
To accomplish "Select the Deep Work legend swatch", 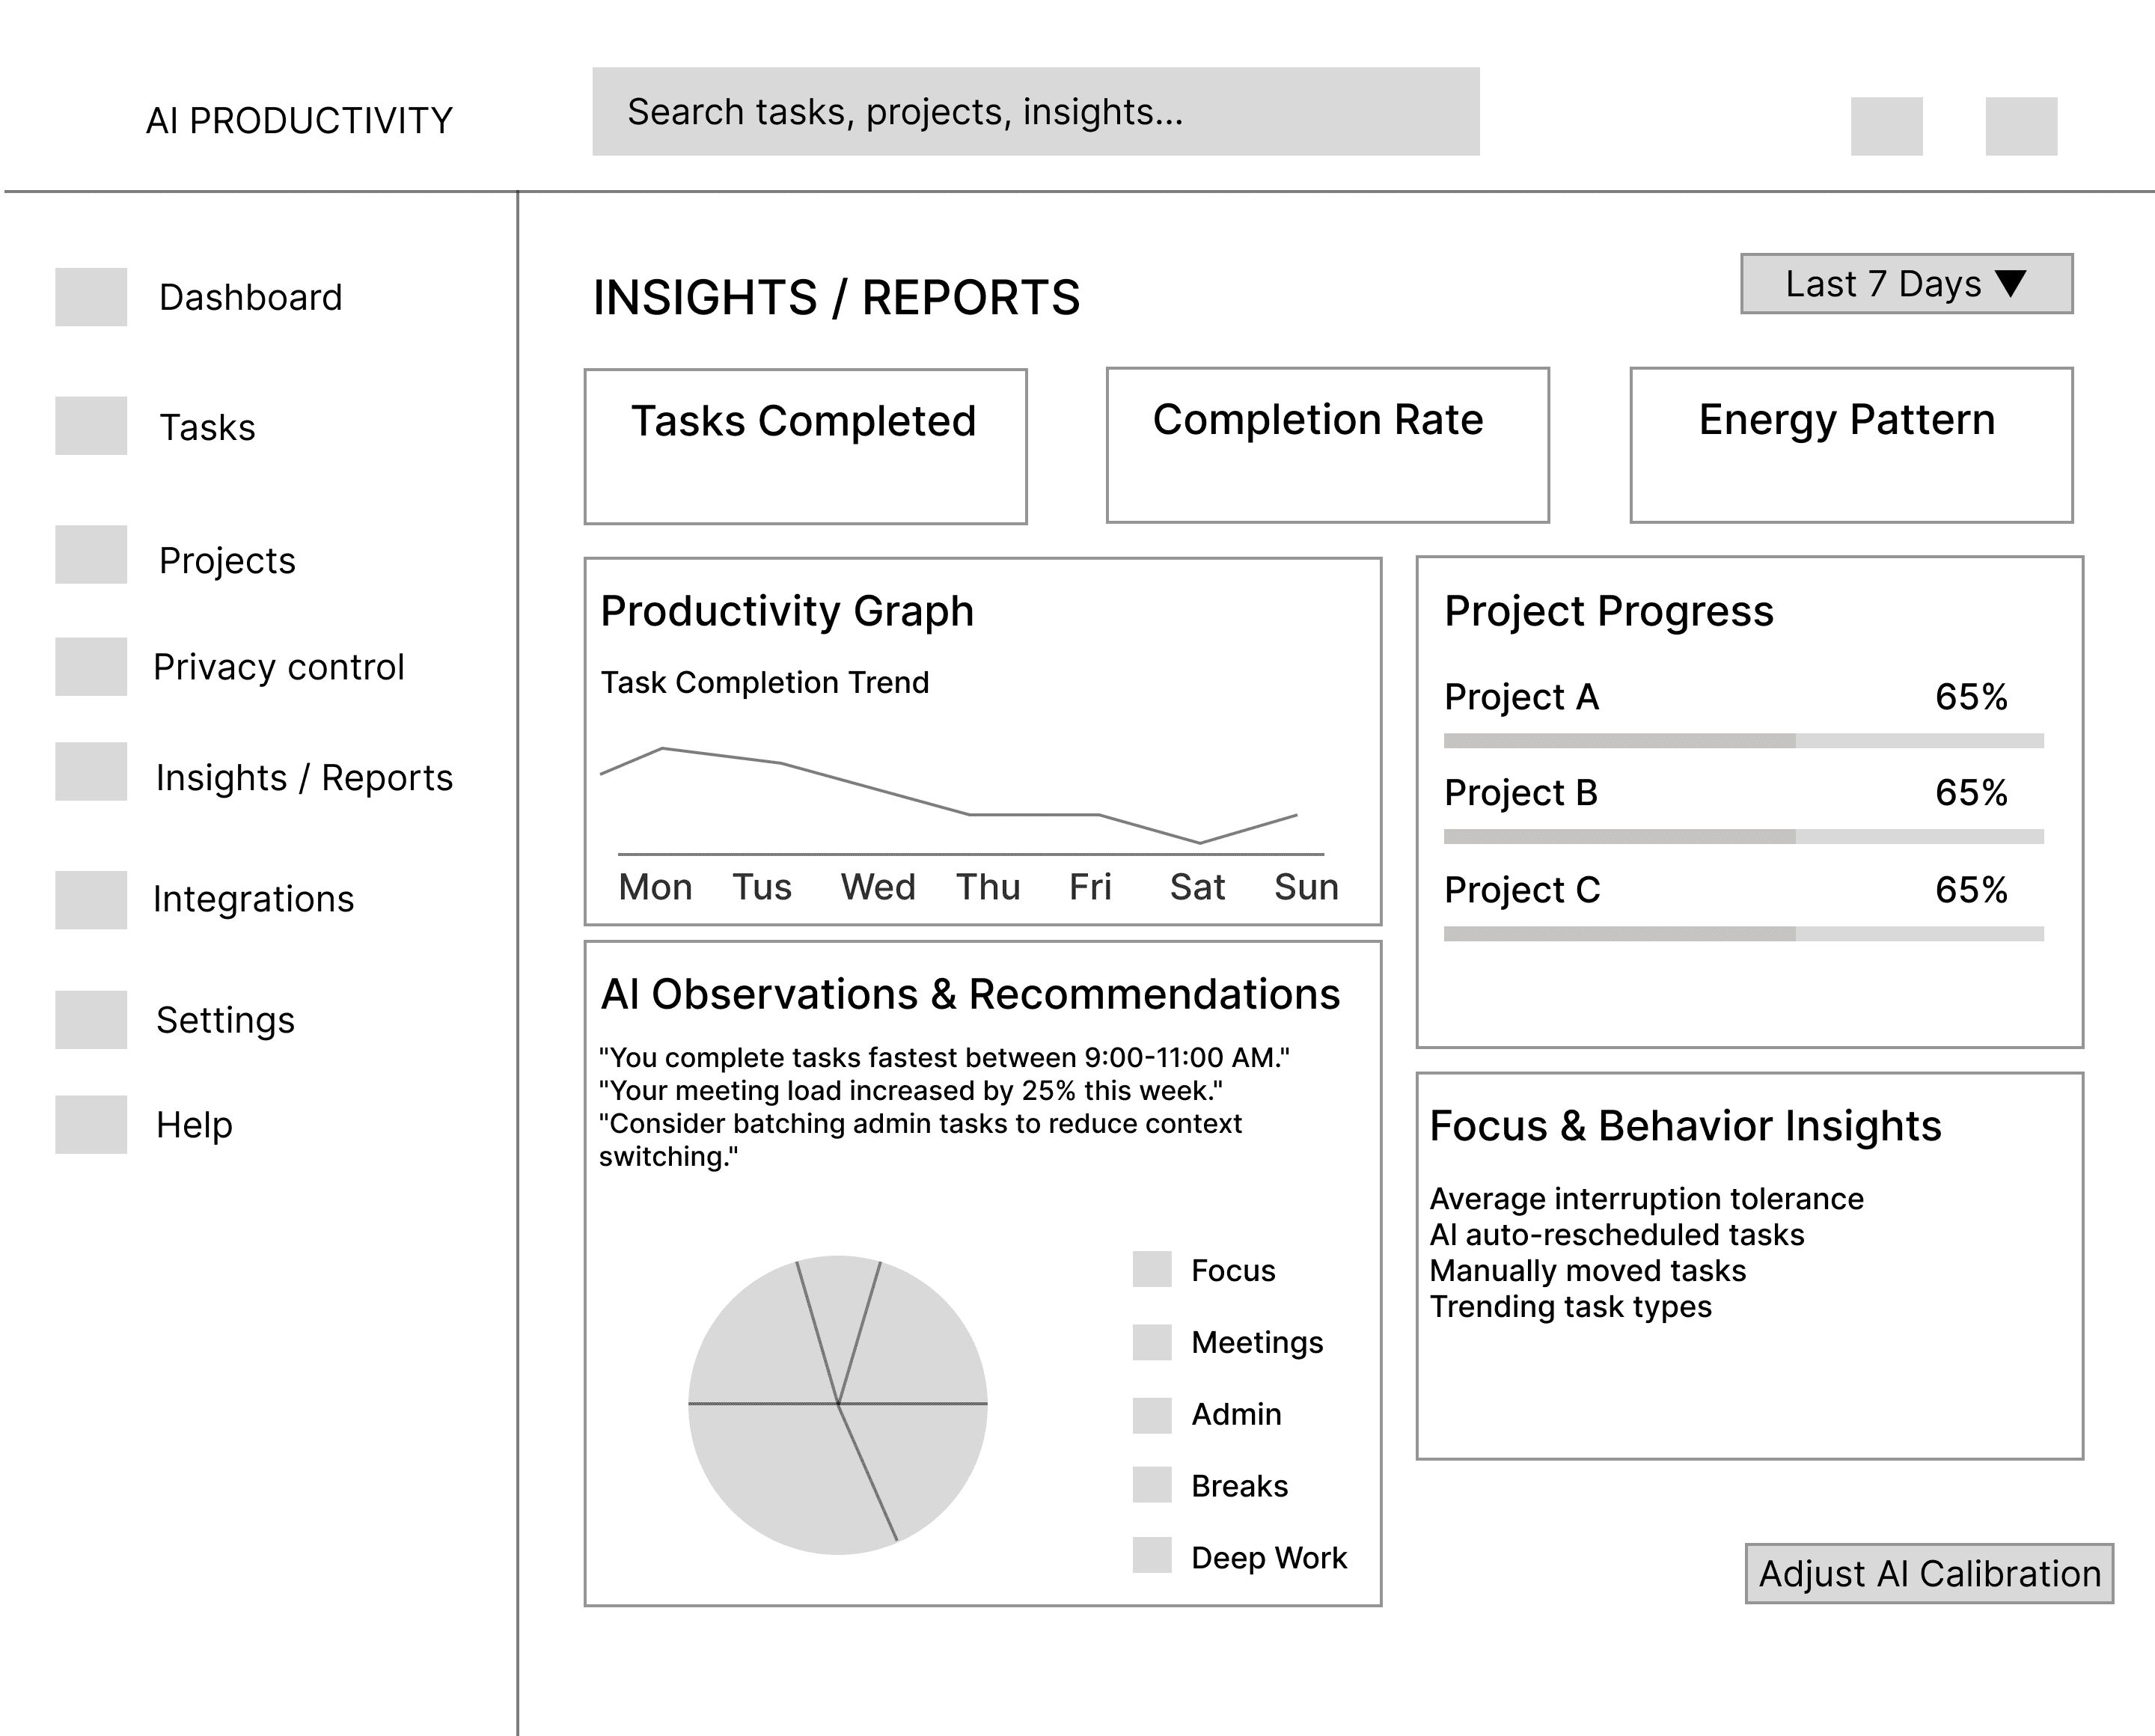I will (1152, 1556).
